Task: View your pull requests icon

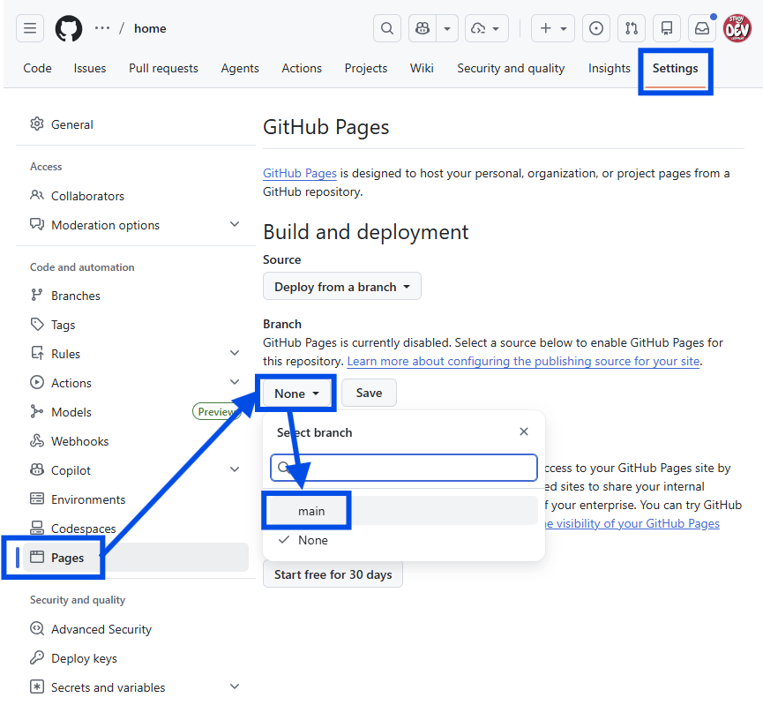Action: pos(632,28)
